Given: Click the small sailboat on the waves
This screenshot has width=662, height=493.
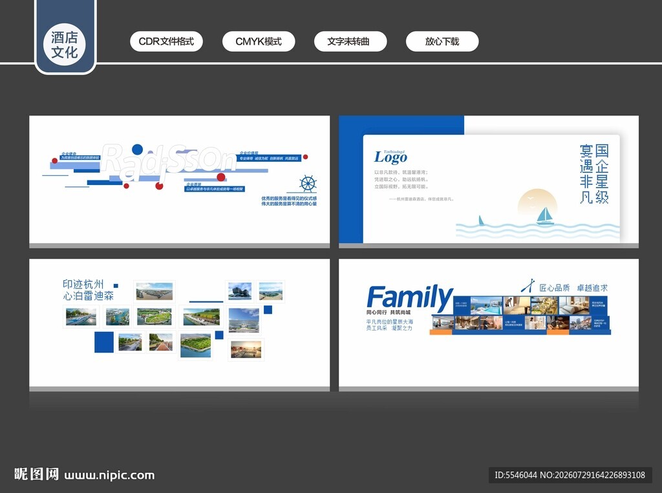Looking at the screenshot, I should tap(481, 221).
